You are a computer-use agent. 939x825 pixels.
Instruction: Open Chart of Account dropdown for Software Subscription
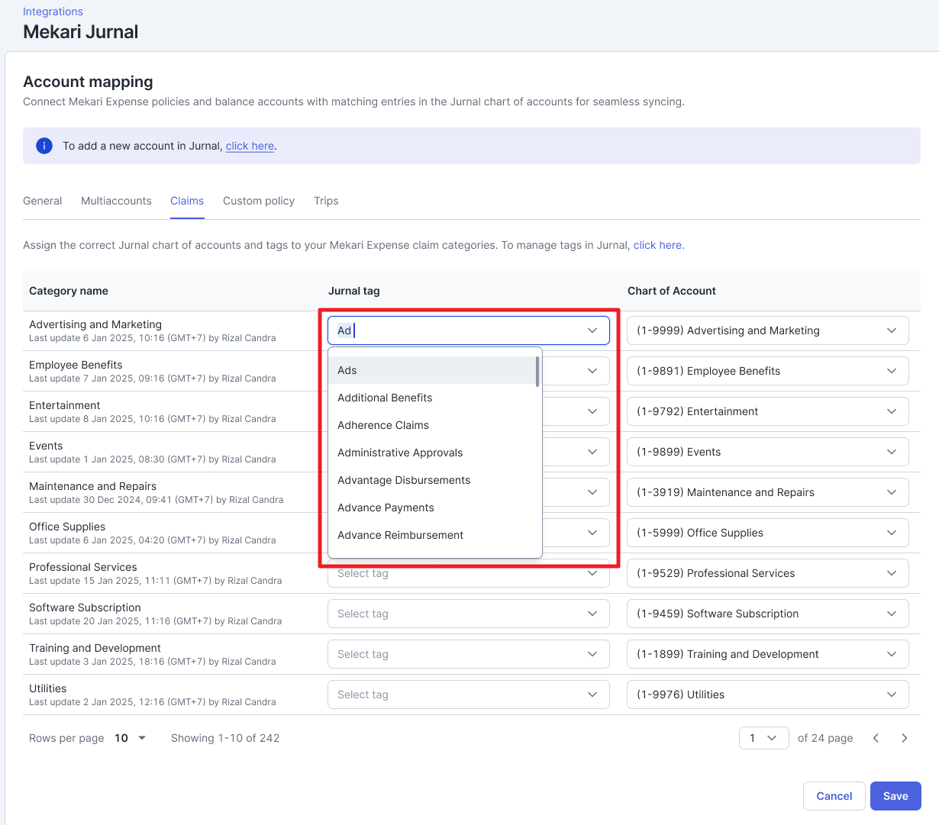point(768,614)
